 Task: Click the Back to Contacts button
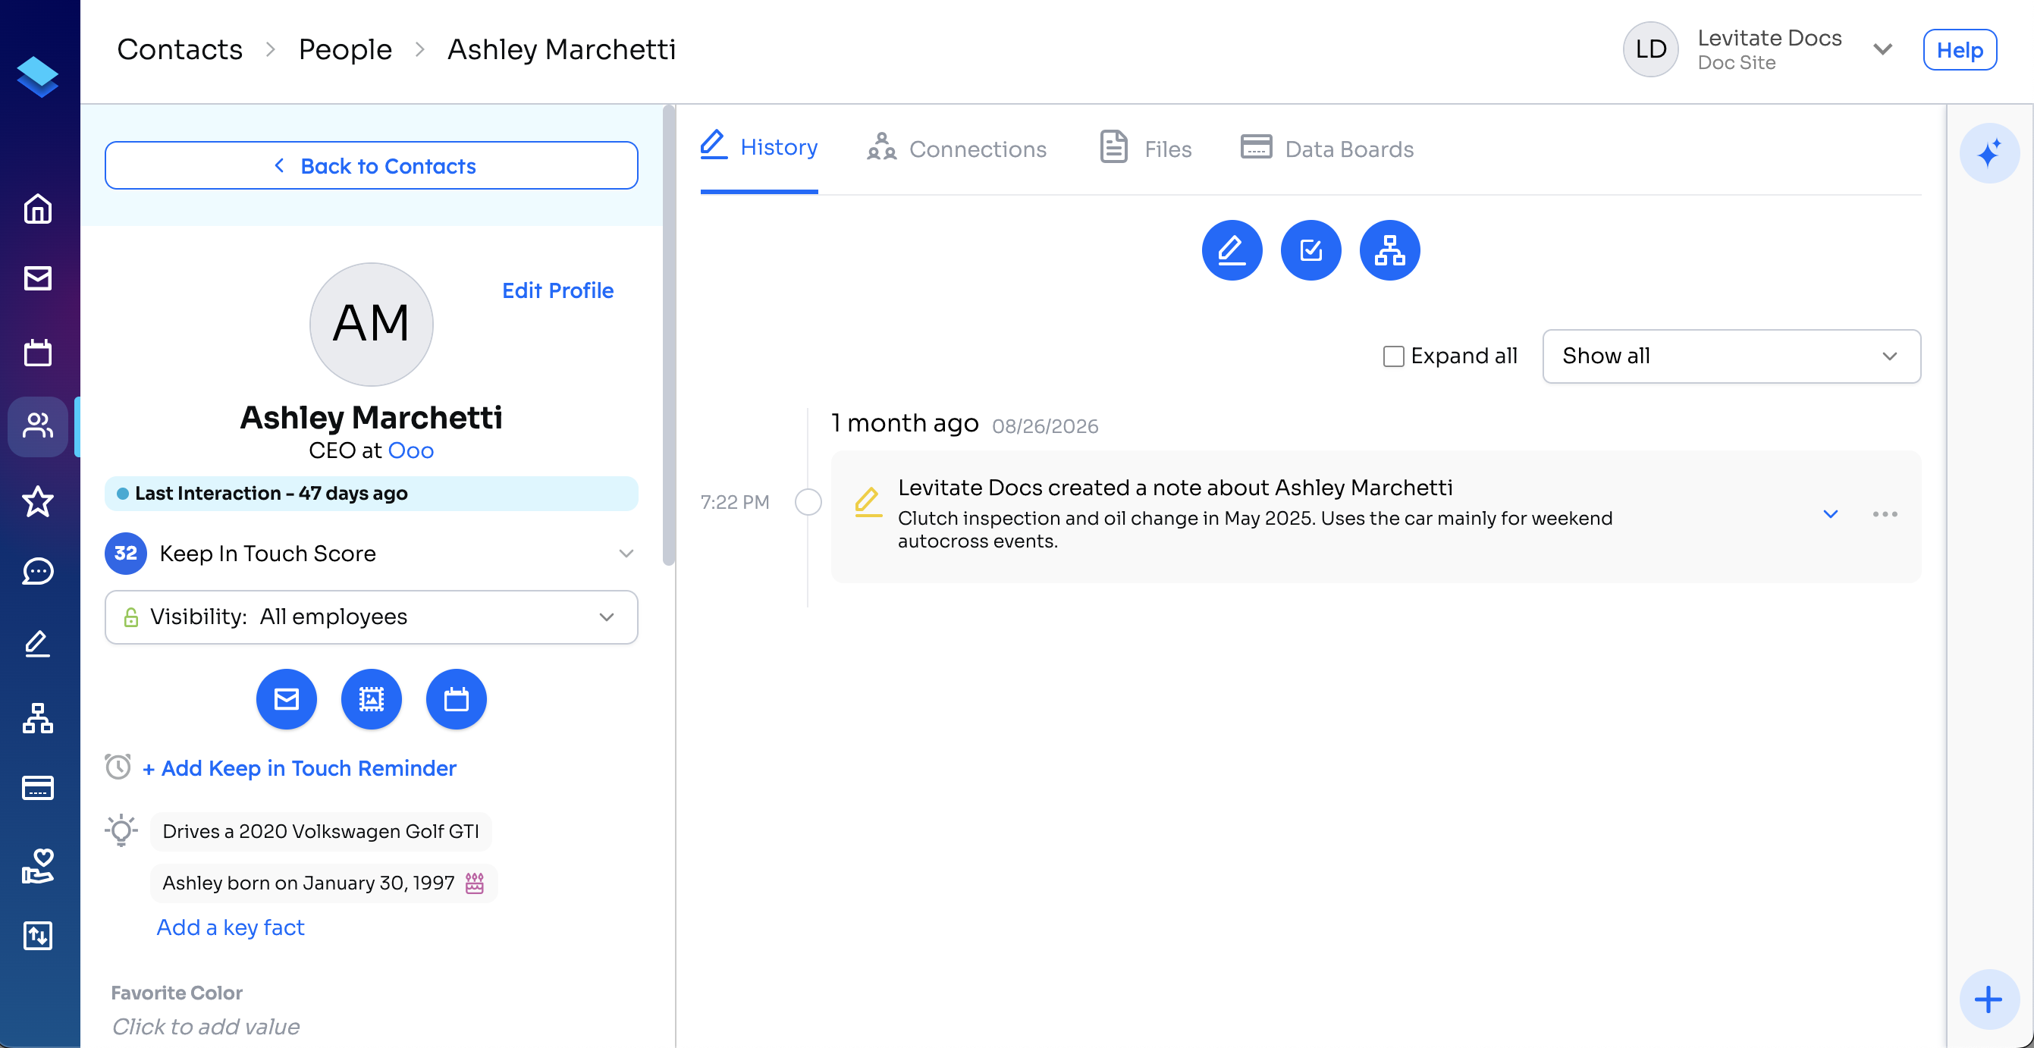371,166
